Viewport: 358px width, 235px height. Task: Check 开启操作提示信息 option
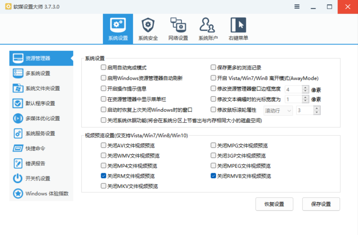point(103,88)
